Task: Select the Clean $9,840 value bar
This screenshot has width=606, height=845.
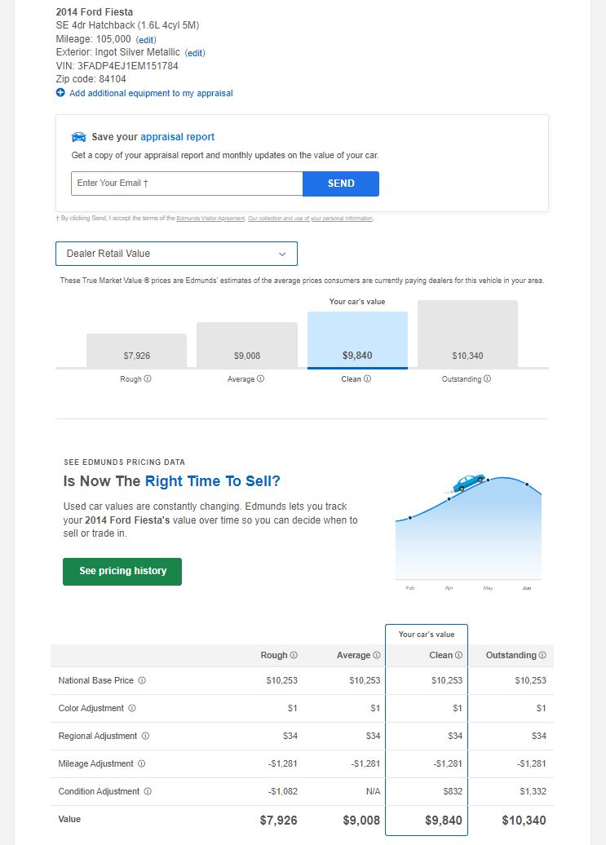Action: point(357,340)
